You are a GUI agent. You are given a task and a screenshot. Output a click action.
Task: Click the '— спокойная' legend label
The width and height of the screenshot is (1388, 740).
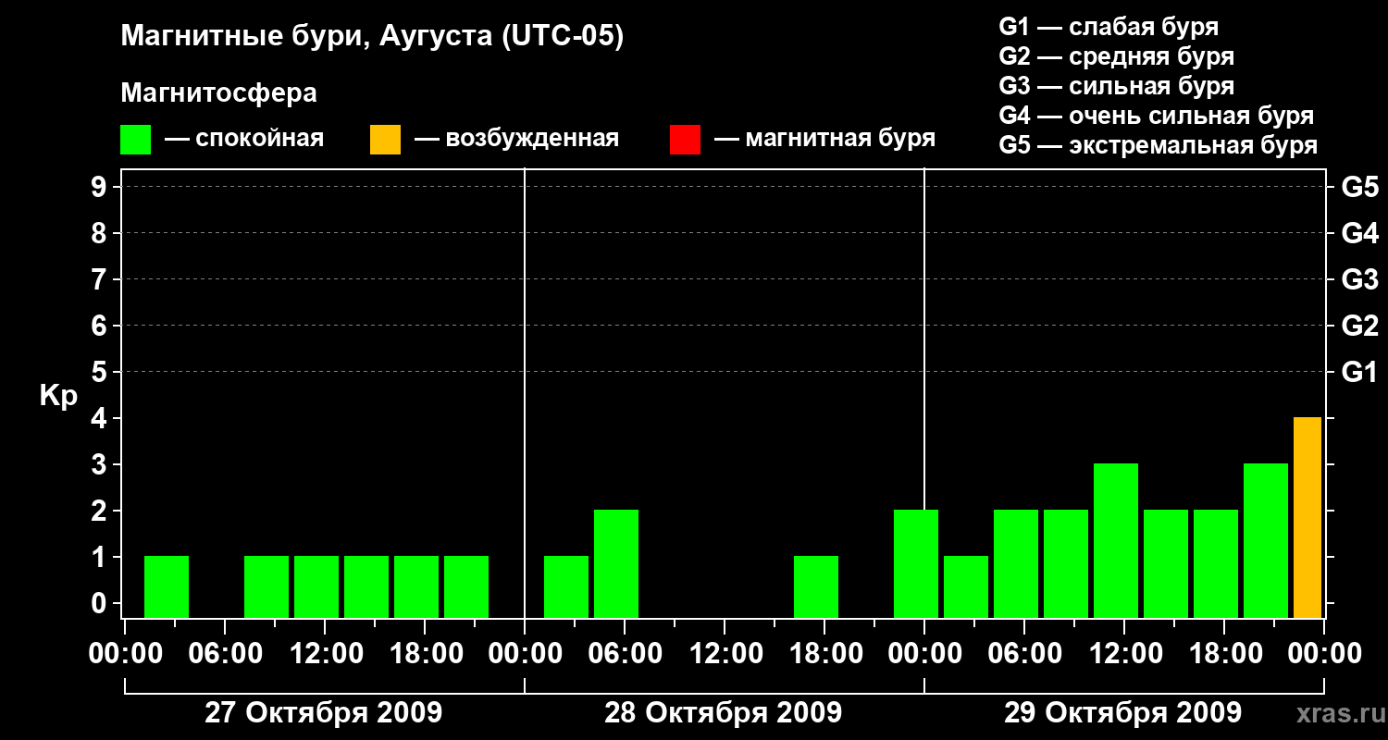tap(244, 139)
